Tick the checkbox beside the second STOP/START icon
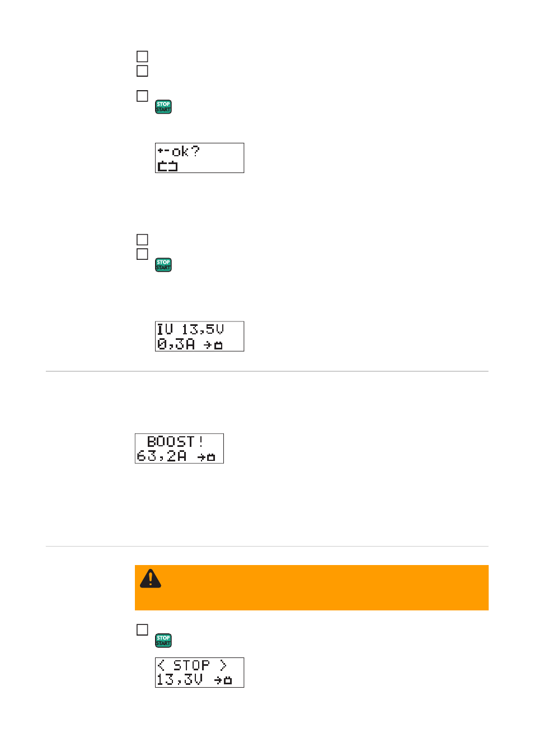 click(x=143, y=254)
